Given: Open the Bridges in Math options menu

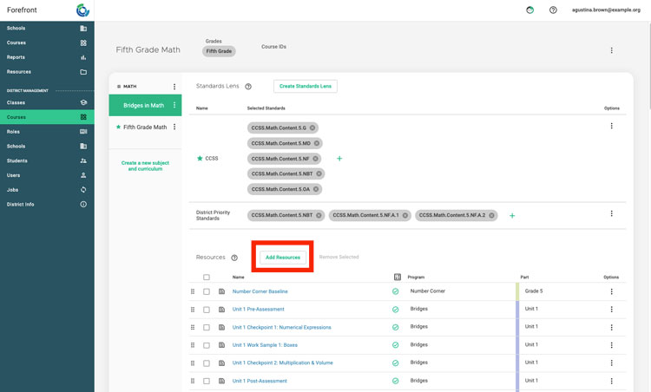Looking at the screenshot, I should (x=174, y=105).
